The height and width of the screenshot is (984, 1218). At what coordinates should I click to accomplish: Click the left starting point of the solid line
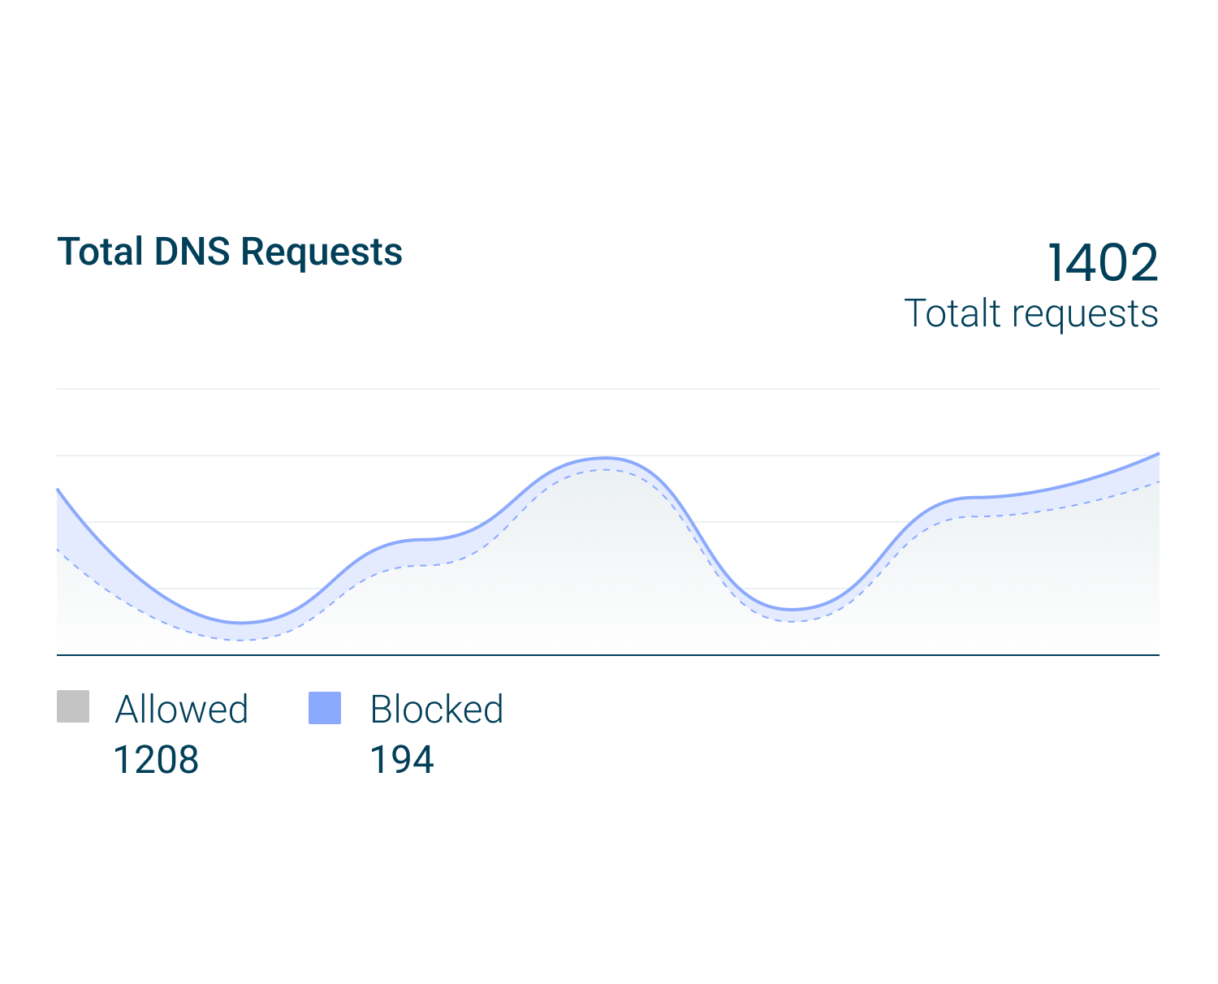point(58,490)
